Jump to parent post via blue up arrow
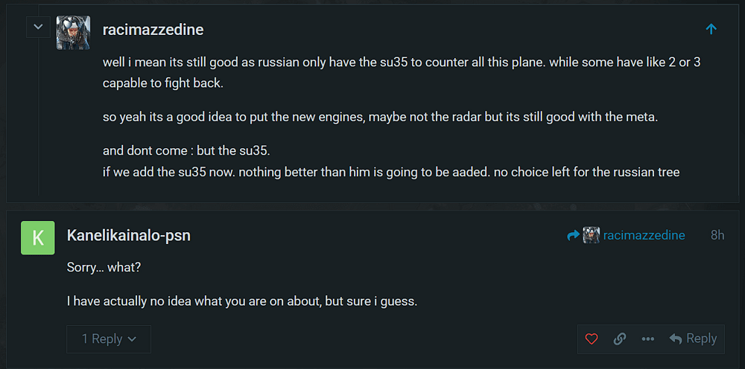 (711, 29)
